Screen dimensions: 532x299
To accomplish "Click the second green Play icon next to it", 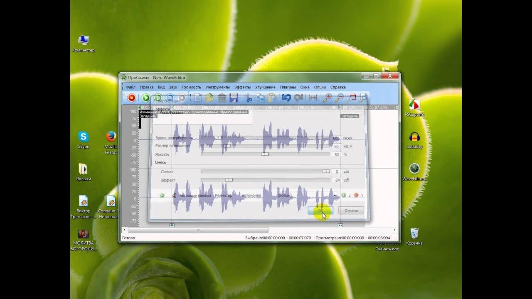I will click(x=158, y=98).
